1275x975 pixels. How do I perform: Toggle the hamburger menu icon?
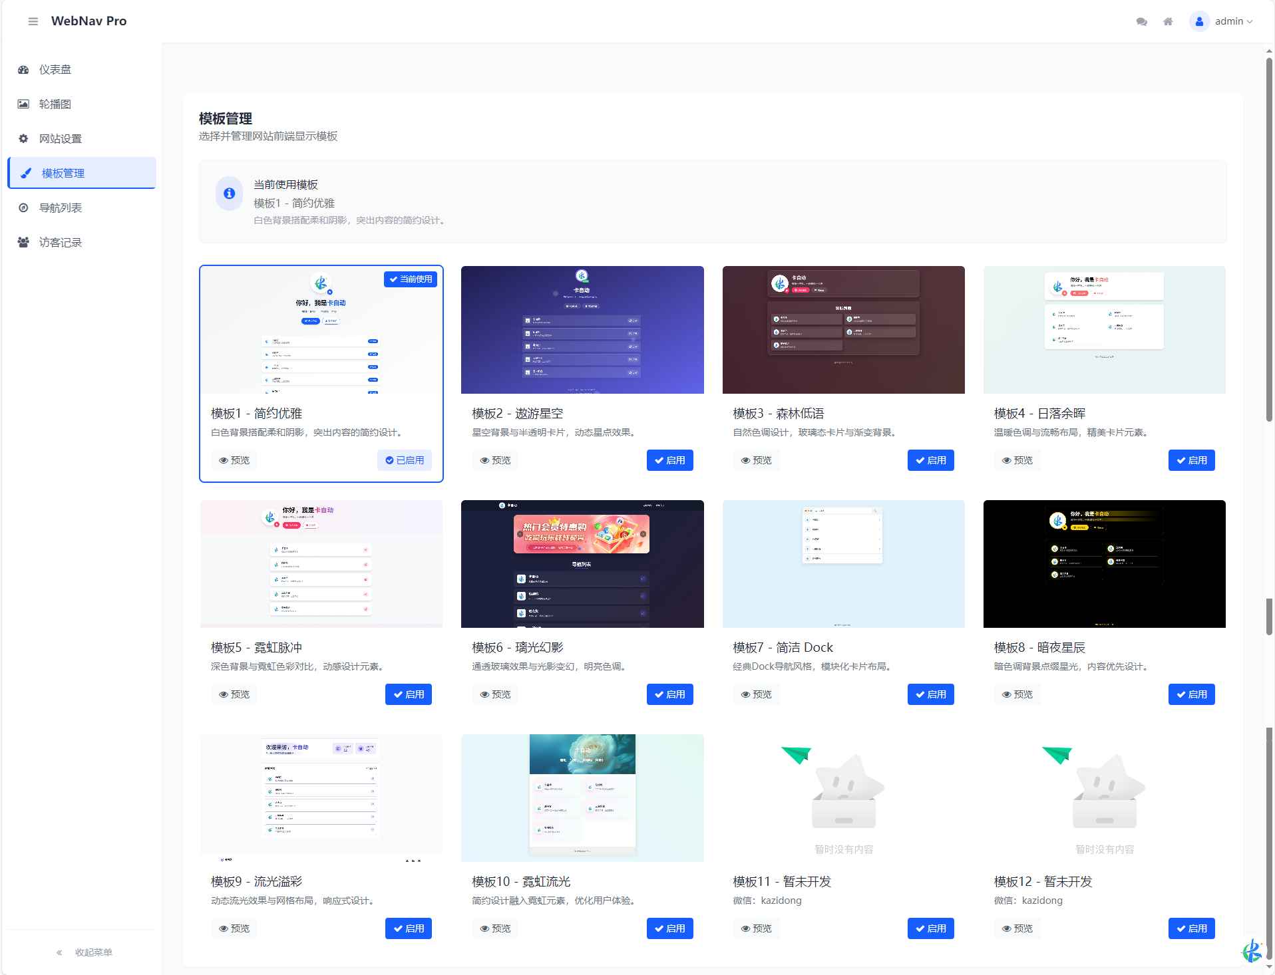pos(32,21)
